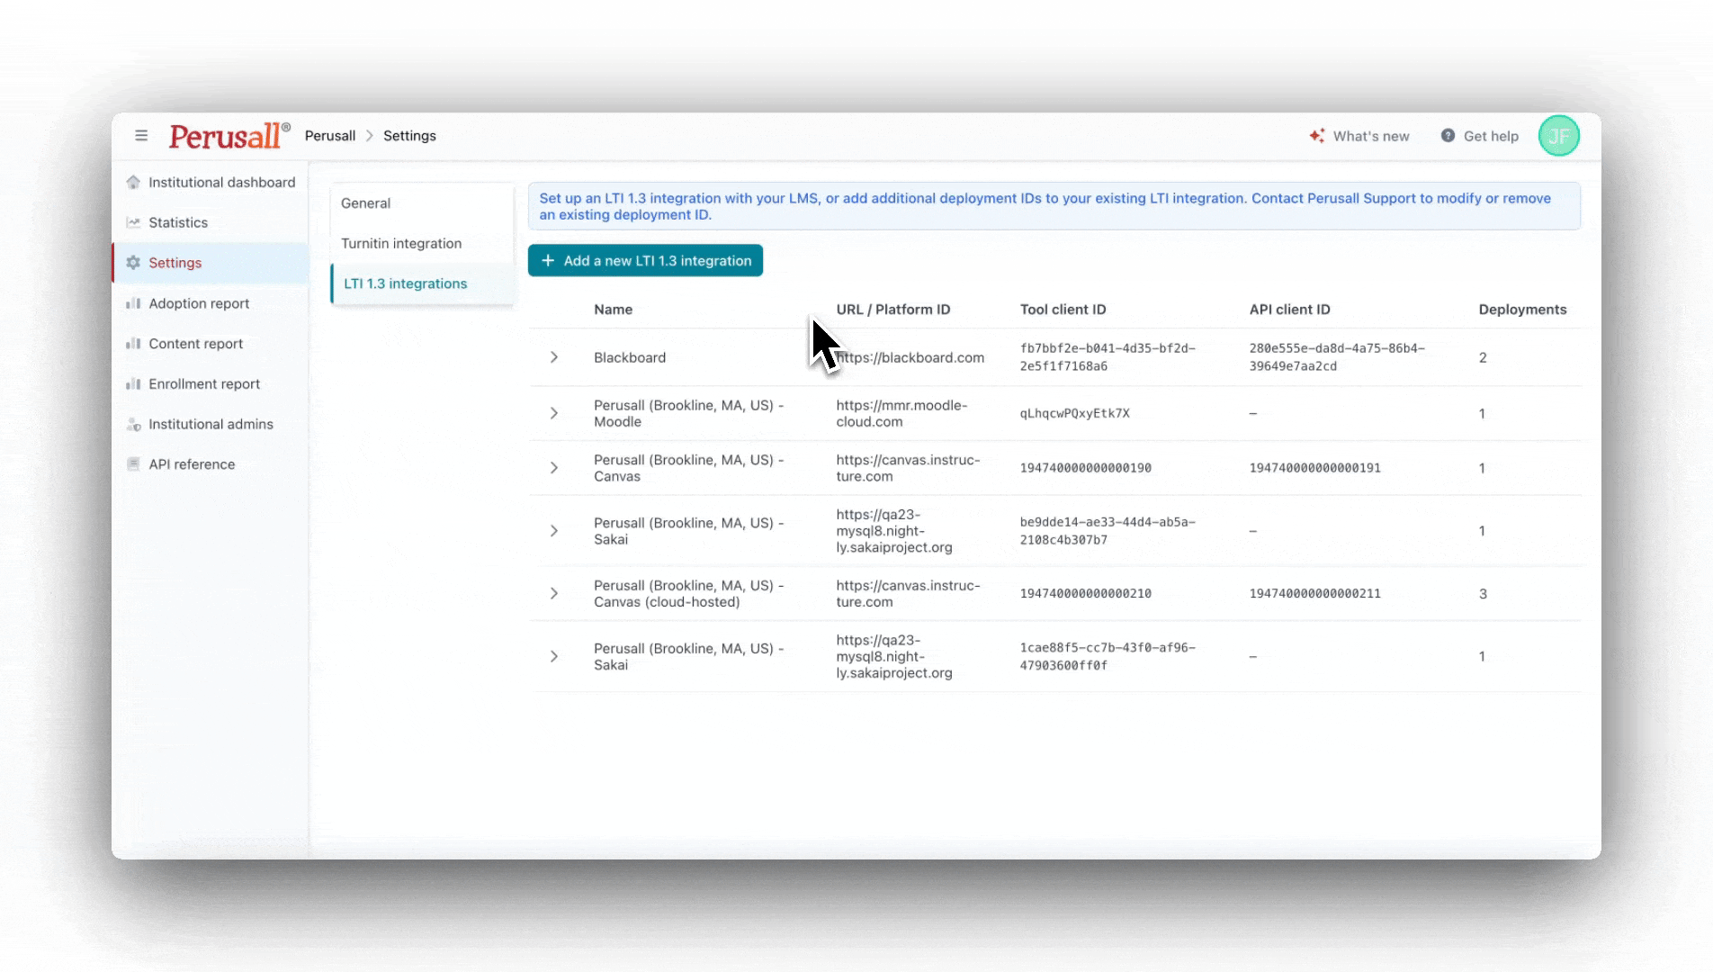Open Institutional dashboard in sidebar

point(211,183)
